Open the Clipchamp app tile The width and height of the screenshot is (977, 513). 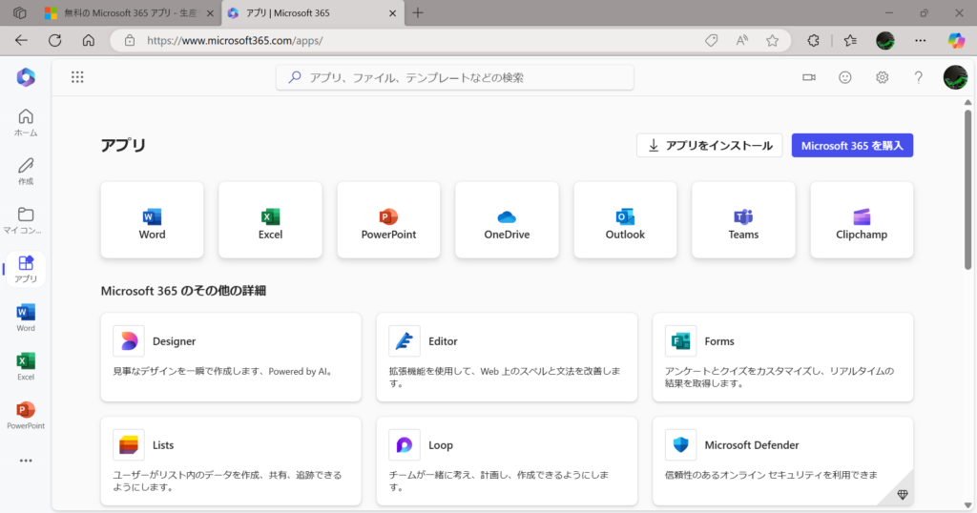(862, 219)
